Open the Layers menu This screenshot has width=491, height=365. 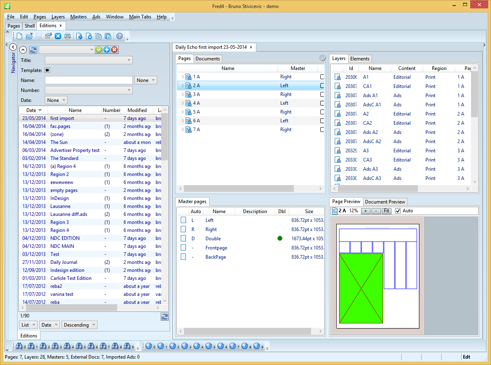click(x=58, y=17)
